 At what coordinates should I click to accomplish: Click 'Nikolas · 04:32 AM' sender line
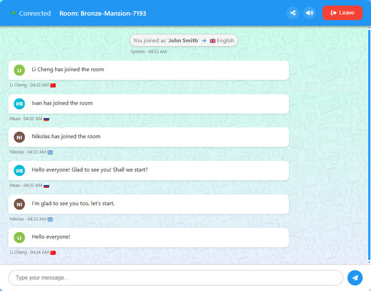[28, 152]
